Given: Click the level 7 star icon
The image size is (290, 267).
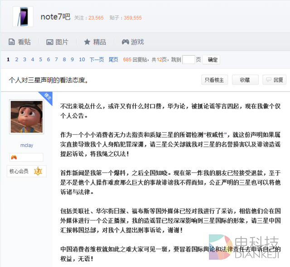Looking at the screenshot, I should [38, 171].
